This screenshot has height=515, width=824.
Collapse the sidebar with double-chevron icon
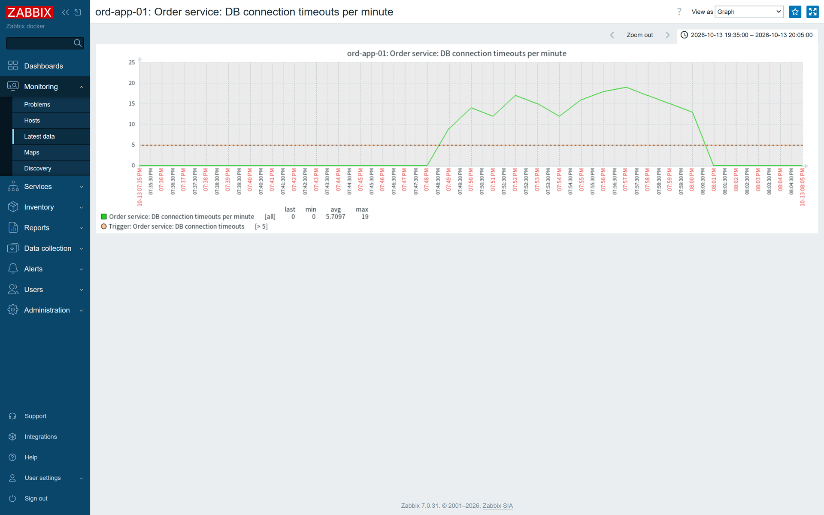tap(65, 12)
